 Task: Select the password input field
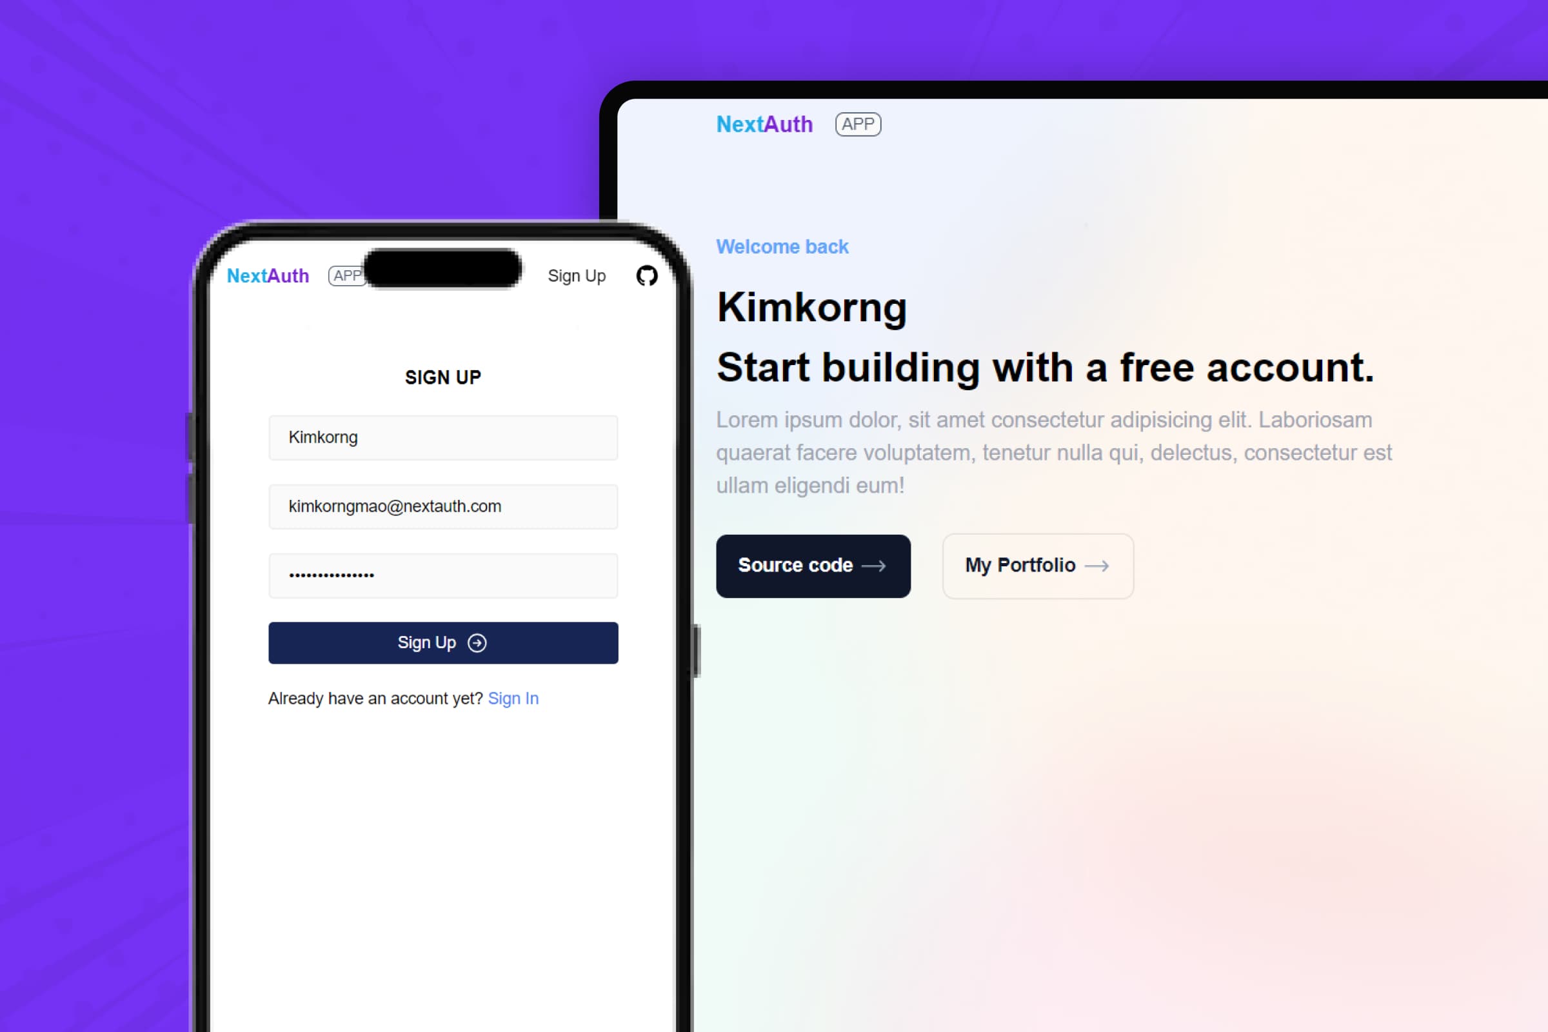(x=441, y=575)
